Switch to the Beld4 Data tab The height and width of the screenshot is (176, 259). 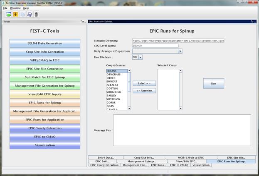click(x=106, y=158)
